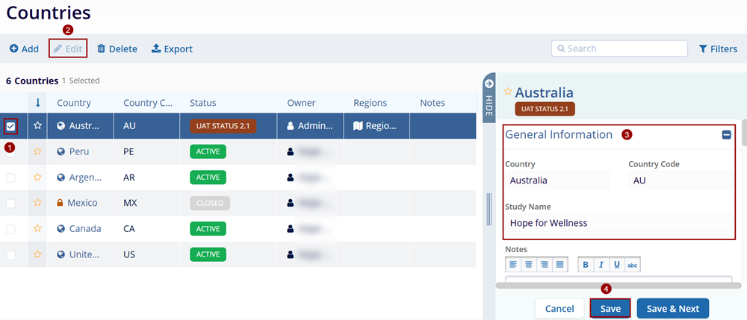Click the Export toolbar option

click(x=172, y=49)
